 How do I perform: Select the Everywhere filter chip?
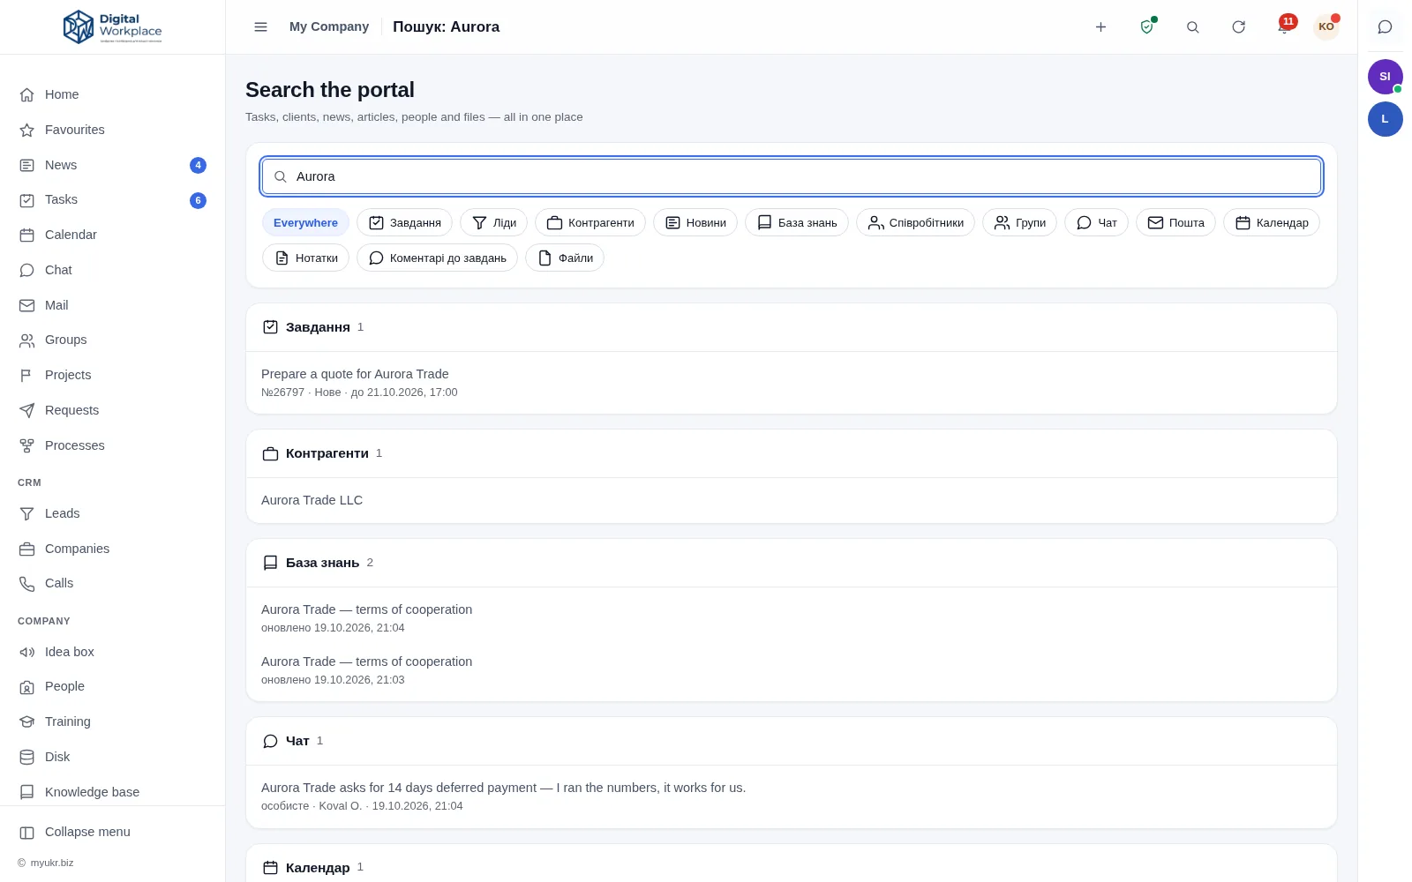point(305,223)
